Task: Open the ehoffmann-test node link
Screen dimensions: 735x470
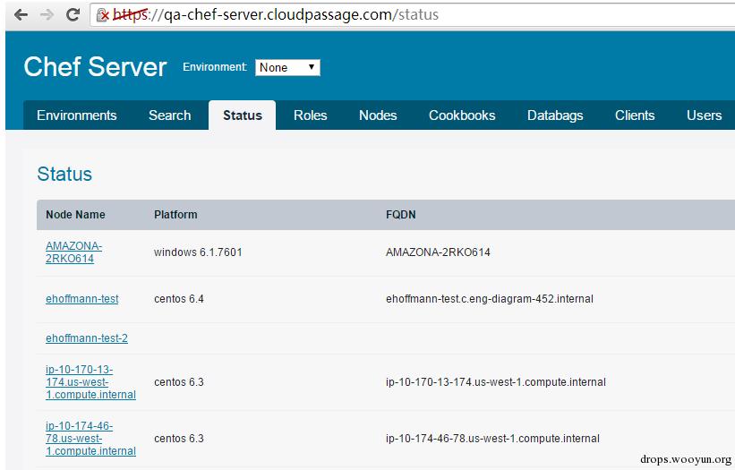Action: click(82, 299)
